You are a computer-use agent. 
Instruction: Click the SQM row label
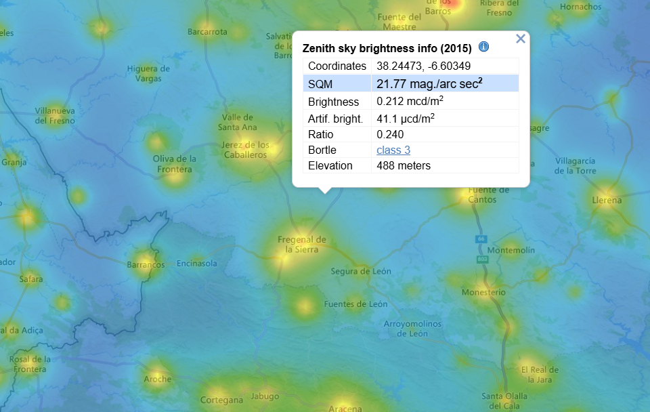[320, 84]
